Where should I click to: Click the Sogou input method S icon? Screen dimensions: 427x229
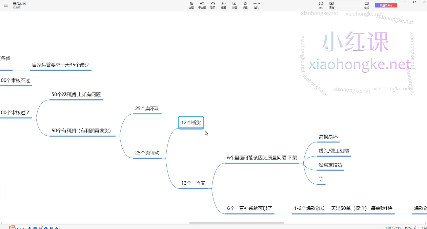[x=12, y=227]
